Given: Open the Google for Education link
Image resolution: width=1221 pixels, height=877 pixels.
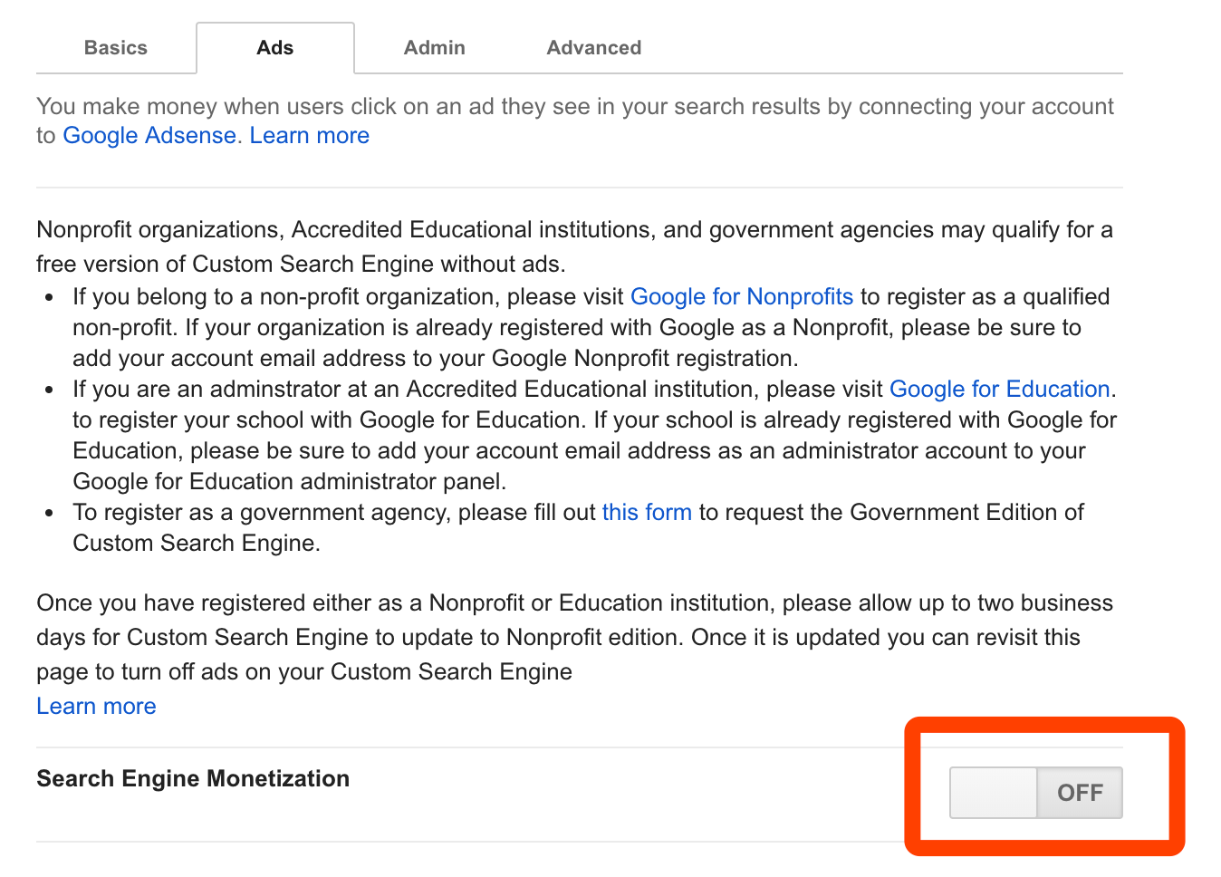Looking at the screenshot, I should coord(999,390).
